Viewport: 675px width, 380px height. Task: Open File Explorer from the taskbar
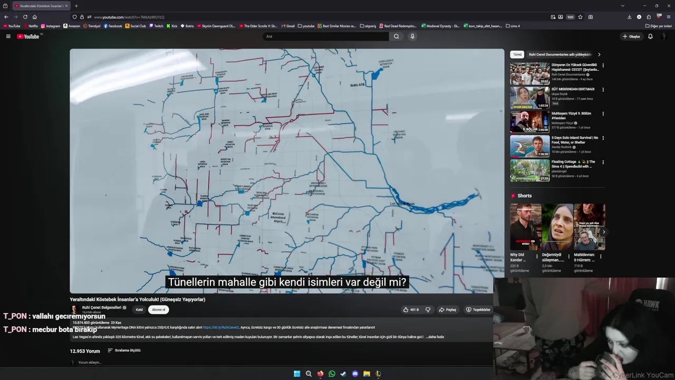click(367, 374)
